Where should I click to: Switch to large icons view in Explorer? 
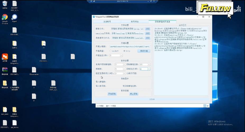[208, 106]
